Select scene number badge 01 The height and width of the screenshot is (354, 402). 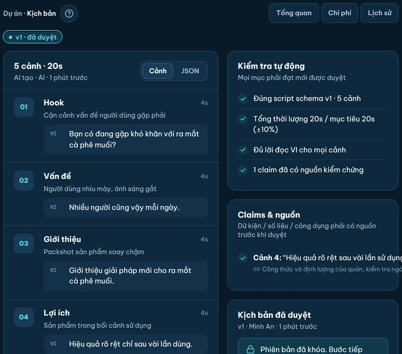click(x=24, y=107)
